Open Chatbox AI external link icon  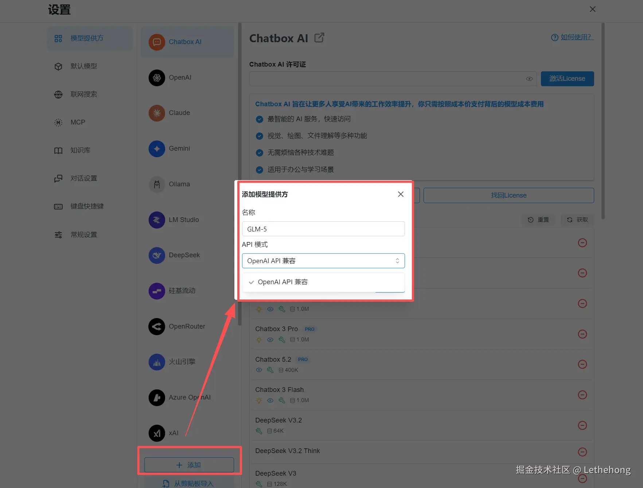[x=319, y=38]
